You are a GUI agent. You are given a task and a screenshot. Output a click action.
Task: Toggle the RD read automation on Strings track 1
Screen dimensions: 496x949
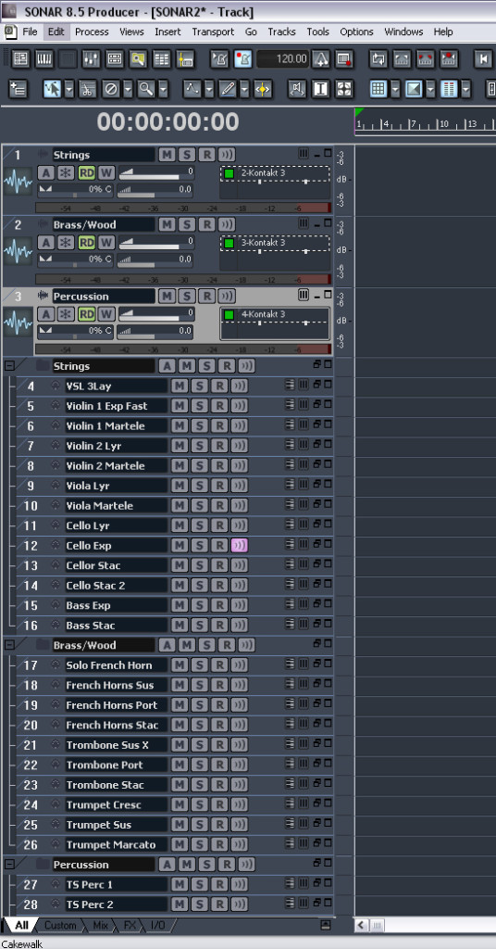[86, 172]
